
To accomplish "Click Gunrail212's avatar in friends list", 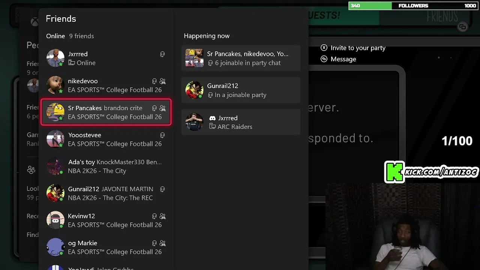I will (x=55, y=193).
